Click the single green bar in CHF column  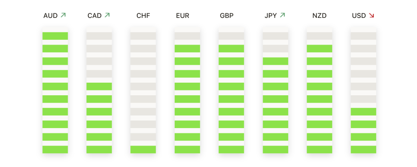143,150
